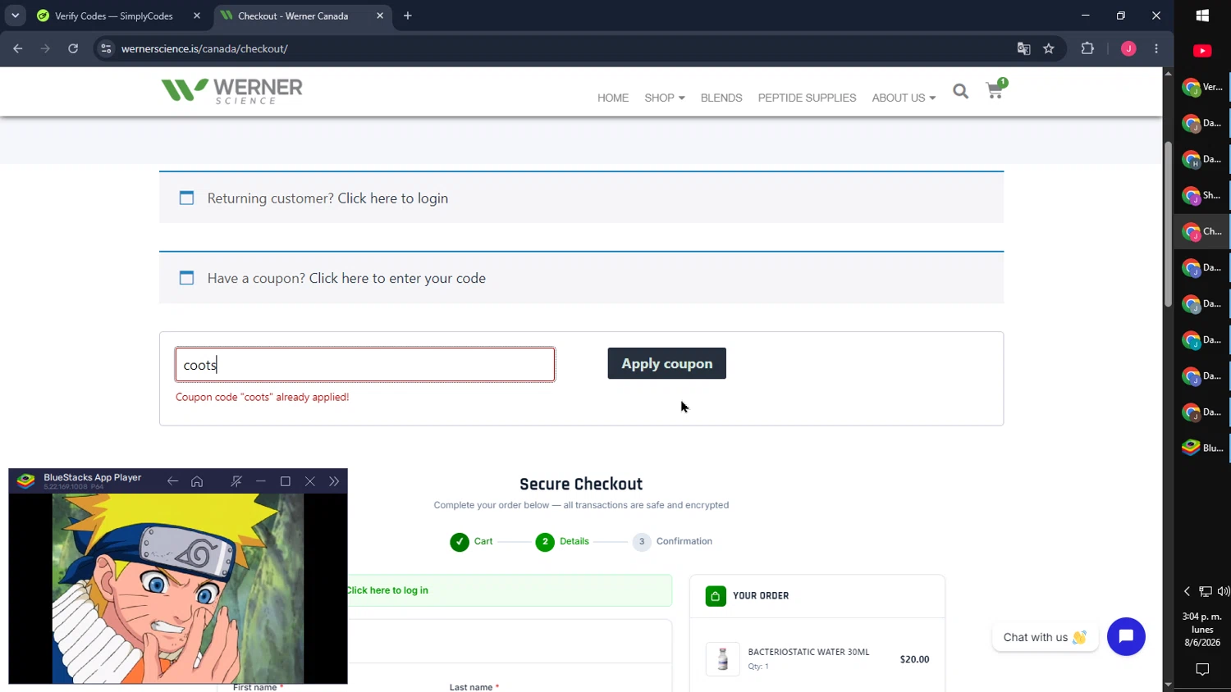View site information icon in address bar
Screen dimensions: 1231x692
106,48
